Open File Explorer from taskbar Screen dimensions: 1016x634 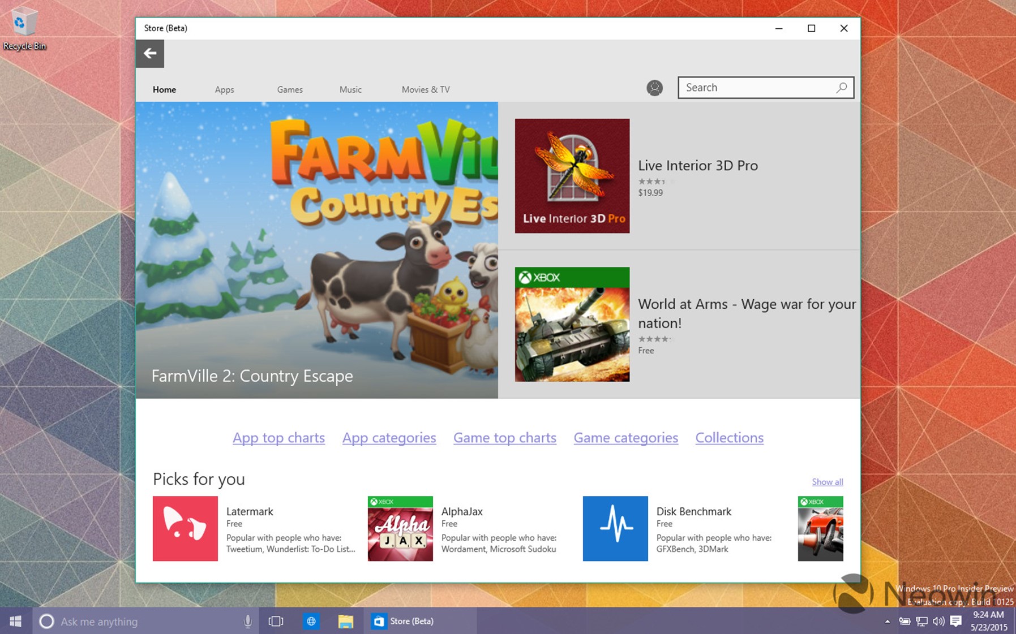pos(345,621)
